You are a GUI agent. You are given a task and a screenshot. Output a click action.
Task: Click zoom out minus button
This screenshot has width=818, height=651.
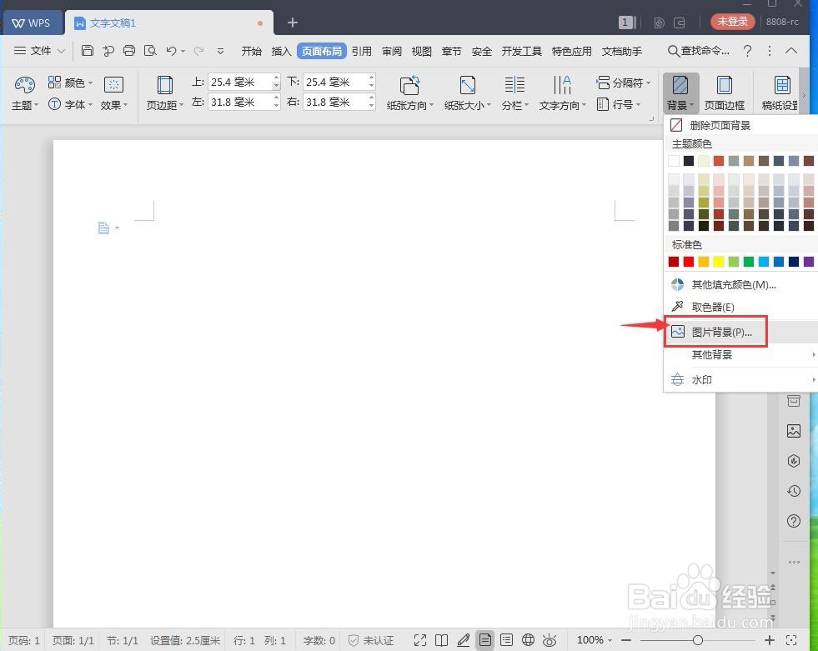point(626,640)
